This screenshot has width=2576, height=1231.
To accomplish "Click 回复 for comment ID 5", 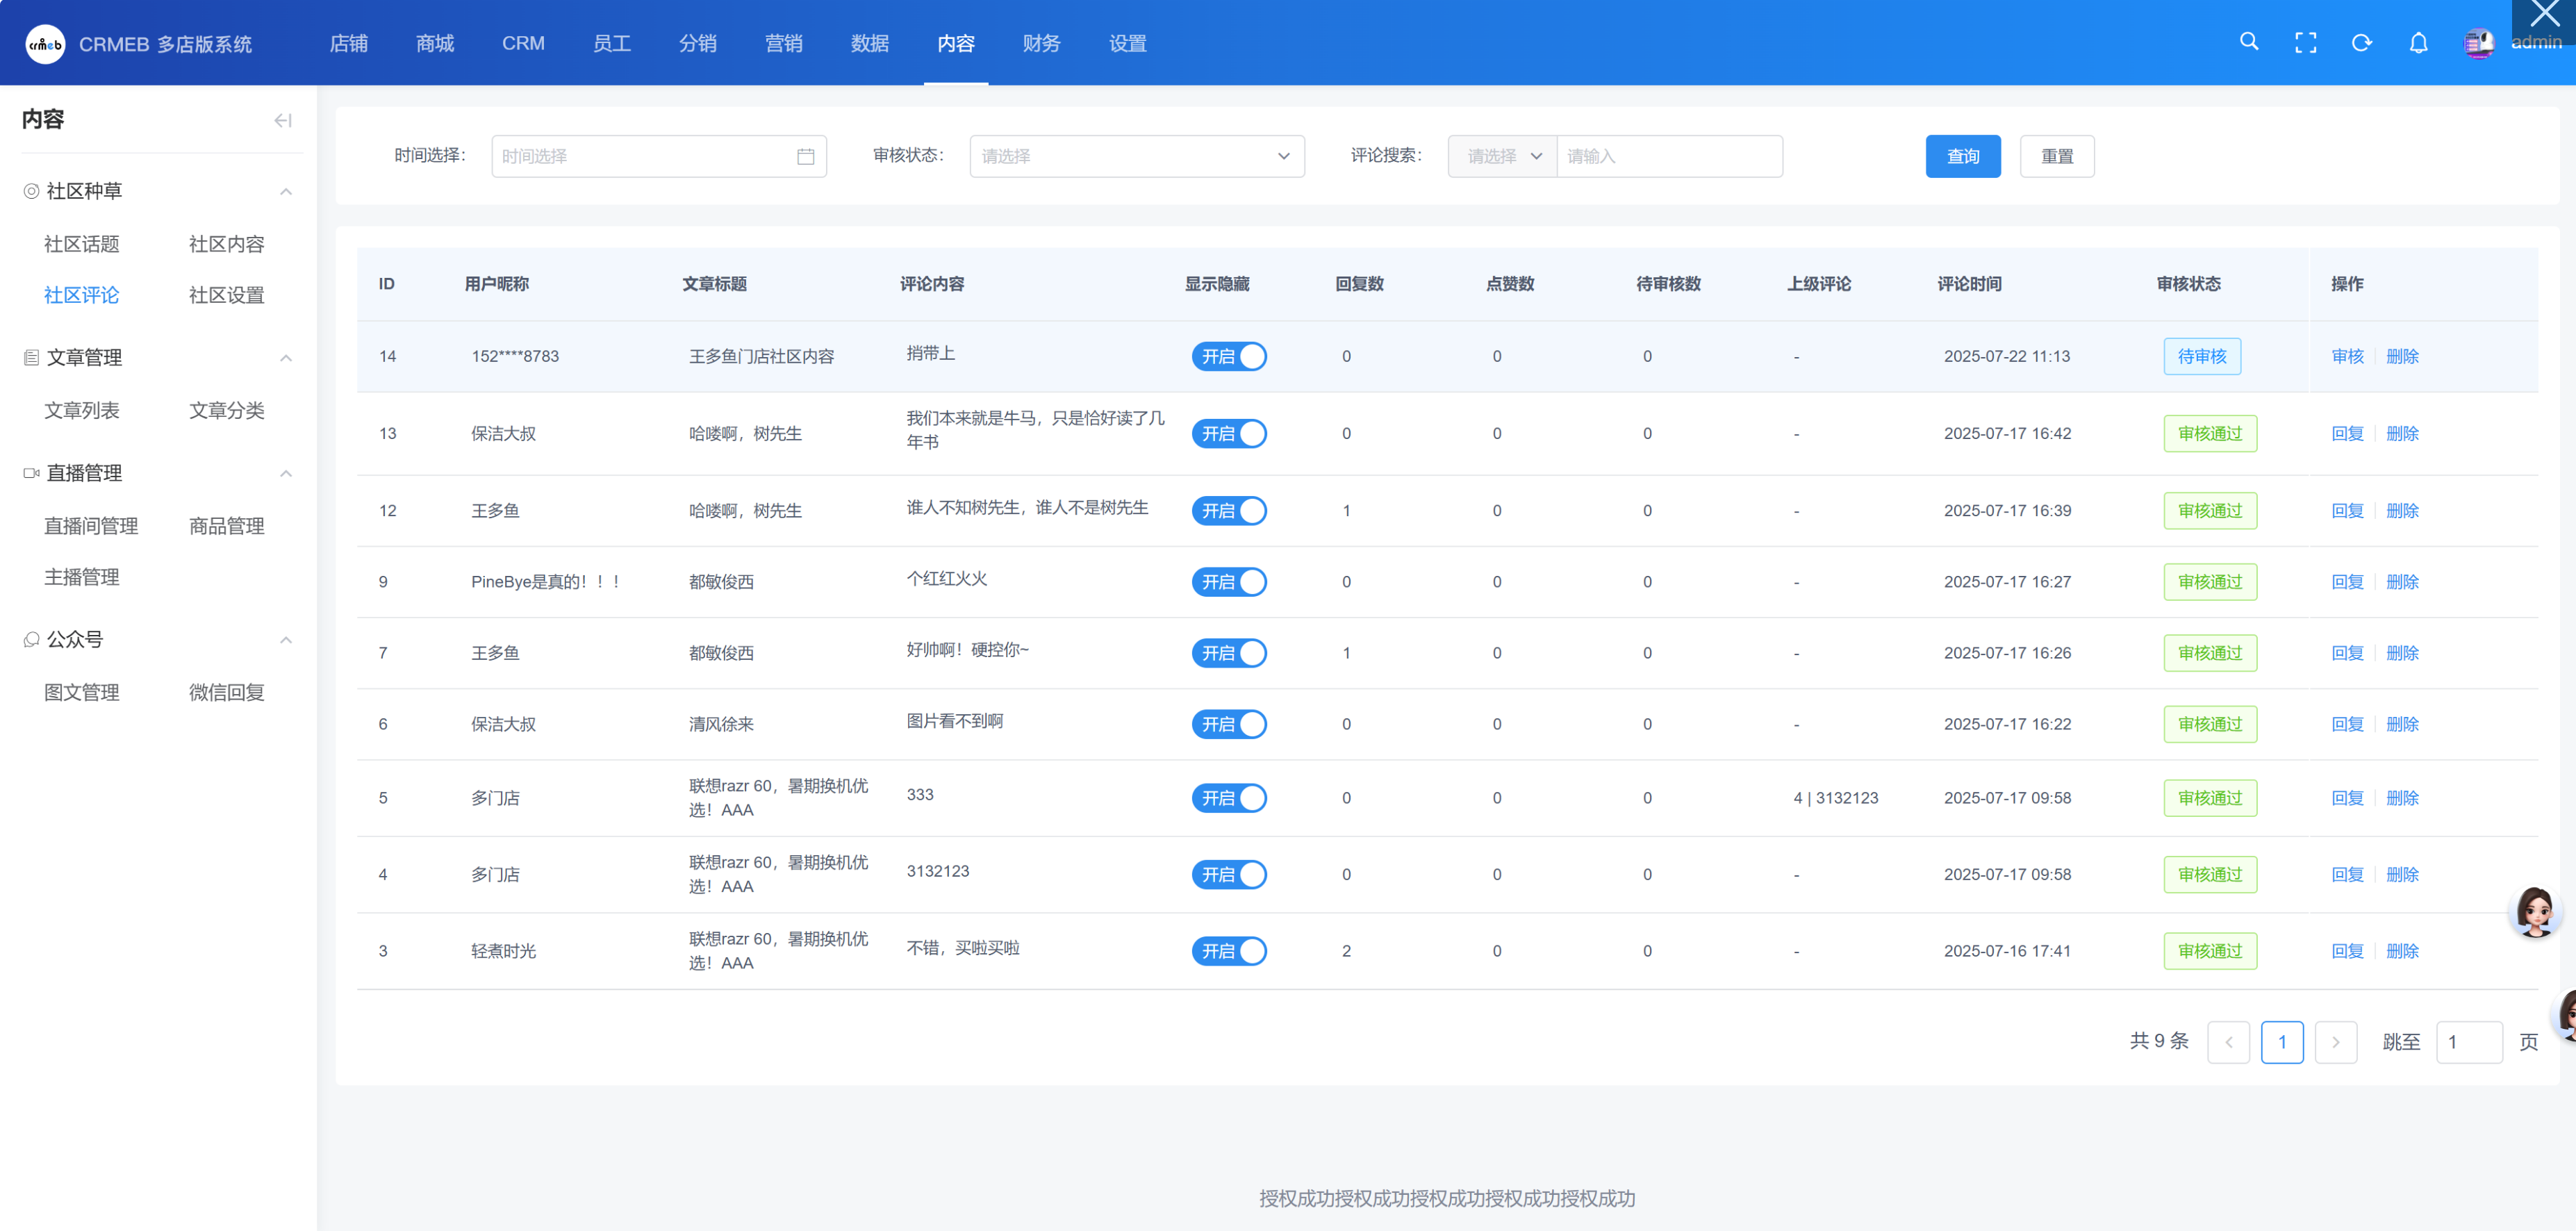I will tap(2347, 797).
